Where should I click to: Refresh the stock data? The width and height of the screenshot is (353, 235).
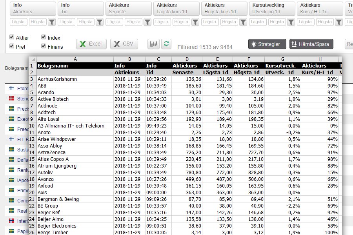click(x=166, y=44)
